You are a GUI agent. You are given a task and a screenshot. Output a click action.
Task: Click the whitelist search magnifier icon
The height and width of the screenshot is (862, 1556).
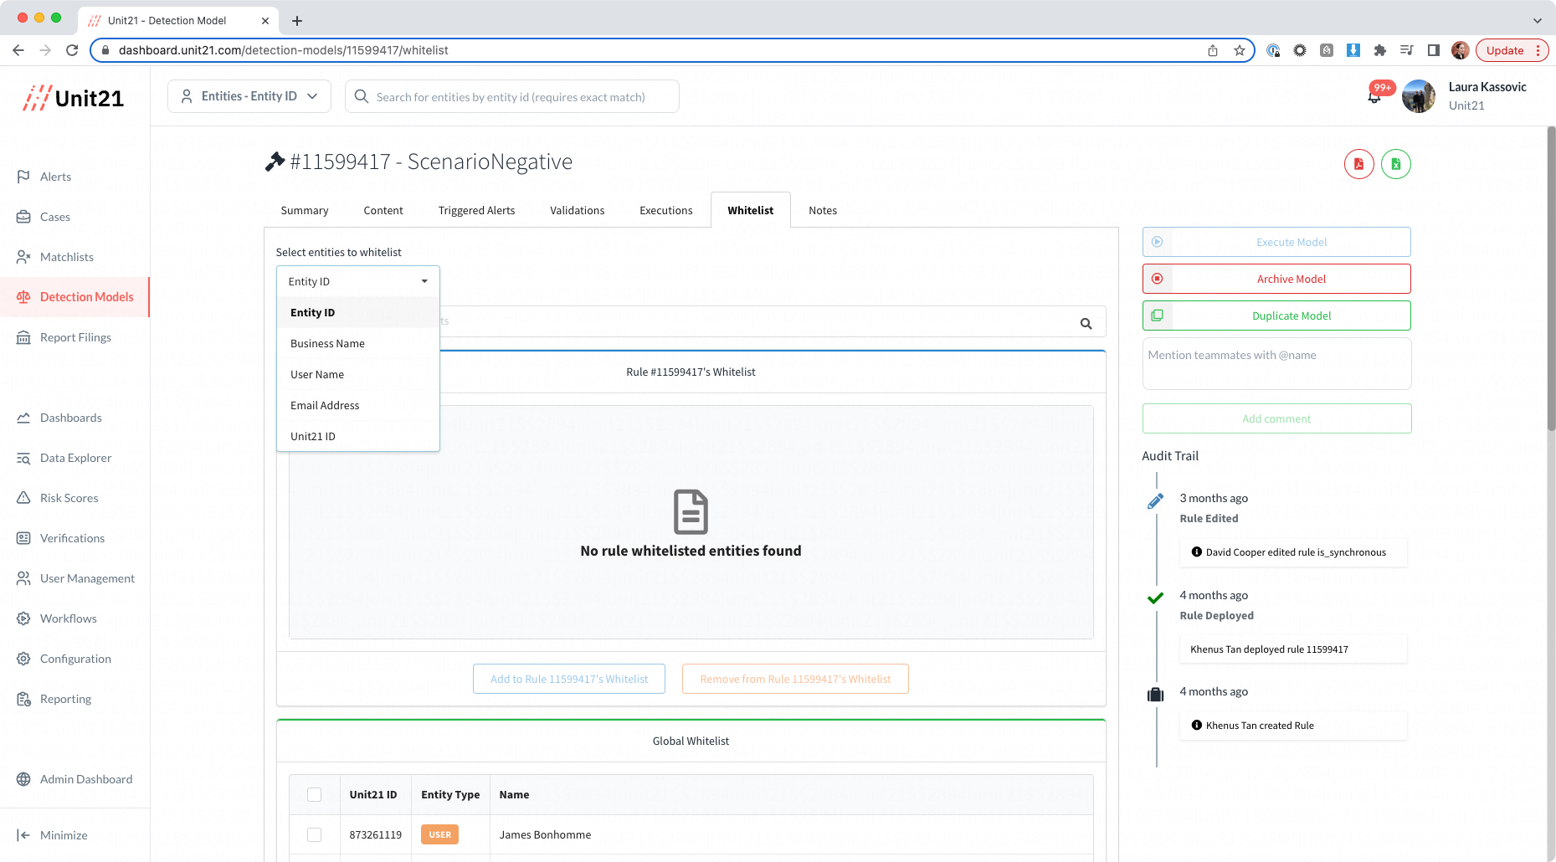tap(1086, 323)
